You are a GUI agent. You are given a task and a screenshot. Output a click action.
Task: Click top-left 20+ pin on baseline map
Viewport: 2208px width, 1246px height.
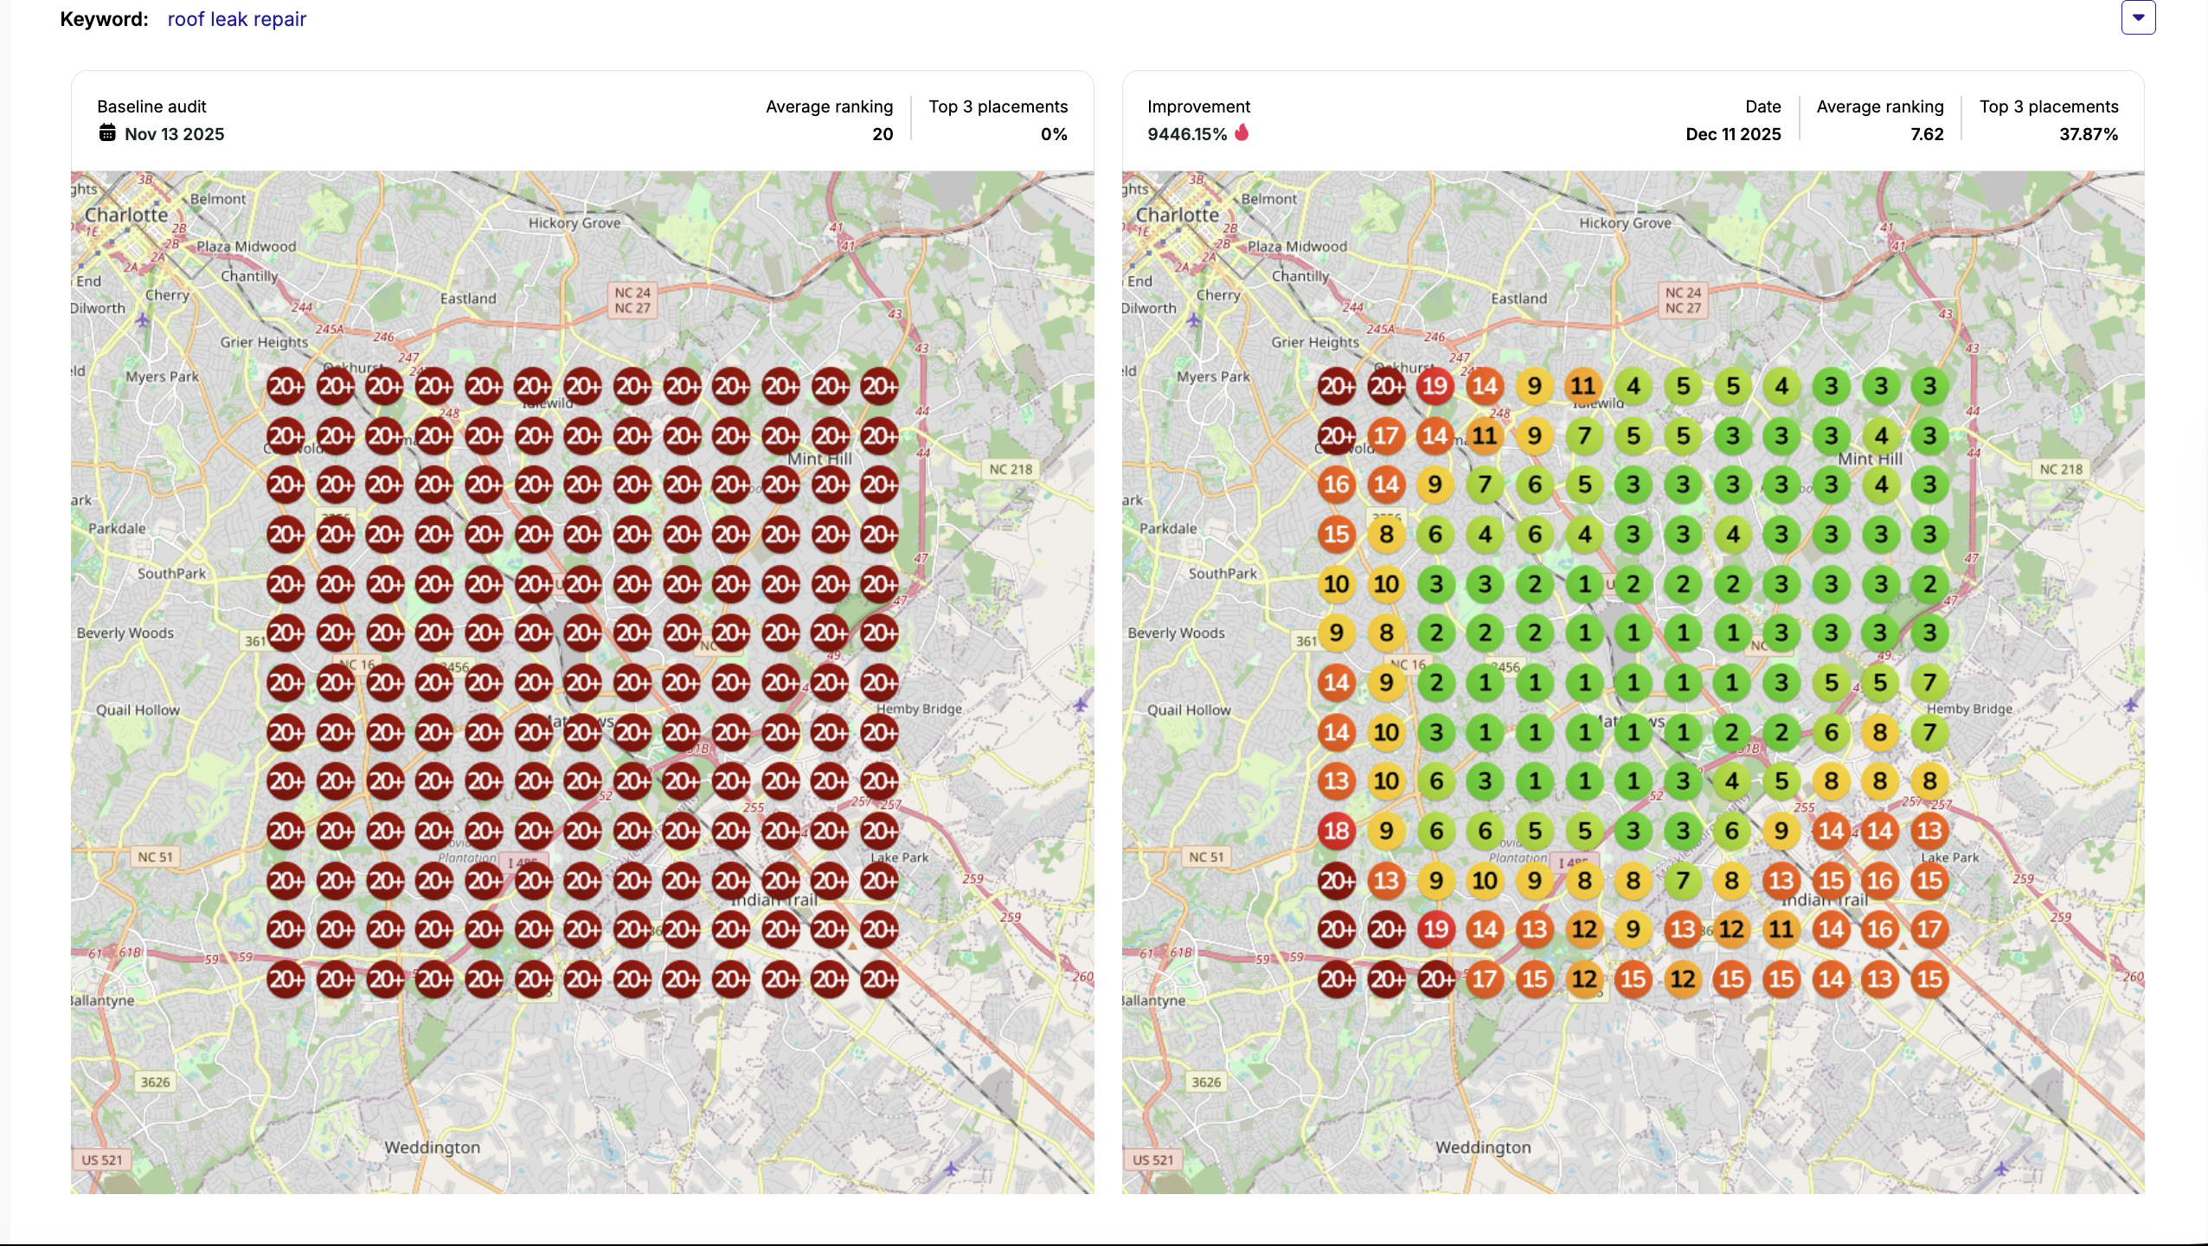(x=286, y=387)
